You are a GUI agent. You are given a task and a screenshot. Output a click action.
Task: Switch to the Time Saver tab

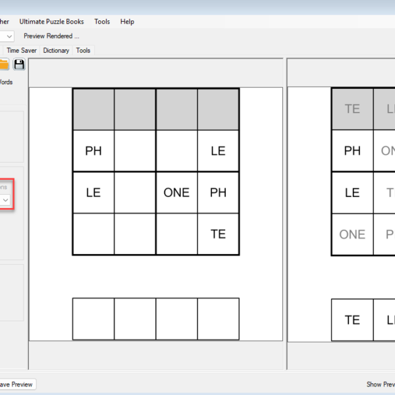tap(22, 50)
